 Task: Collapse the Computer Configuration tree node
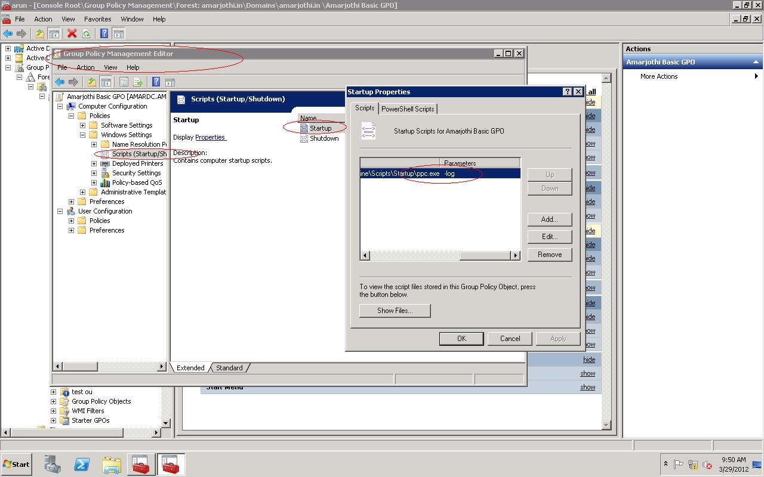click(59, 106)
